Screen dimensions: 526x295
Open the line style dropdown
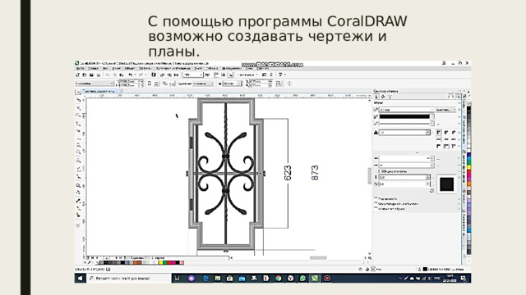point(432,124)
